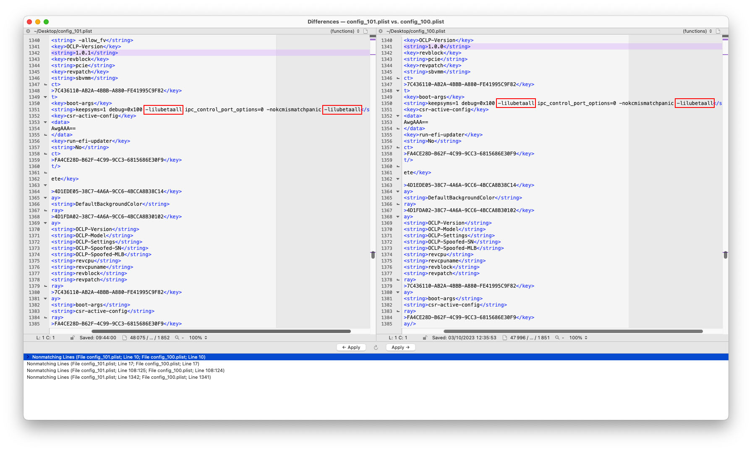This screenshot has width=752, height=451.
Task: Click DefaultBackgroundColor string in right pane
Action: [463, 198]
